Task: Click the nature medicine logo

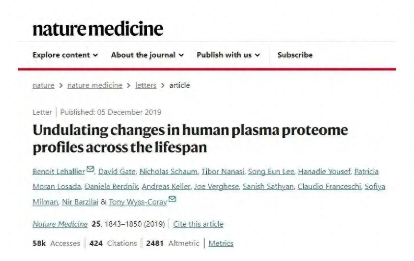Action: pyautogui.click(x=98, y=29)
